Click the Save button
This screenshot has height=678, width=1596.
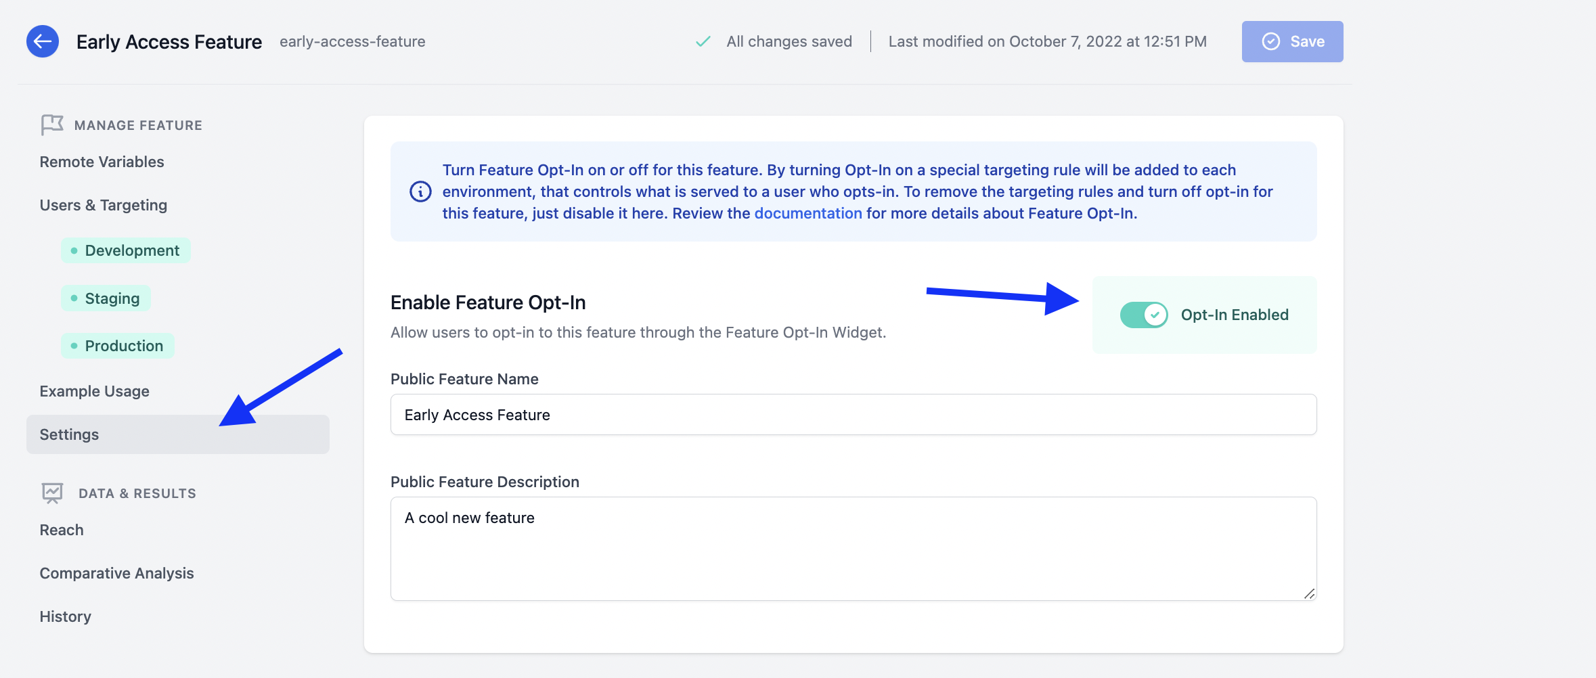click(x=1292, y=41)
